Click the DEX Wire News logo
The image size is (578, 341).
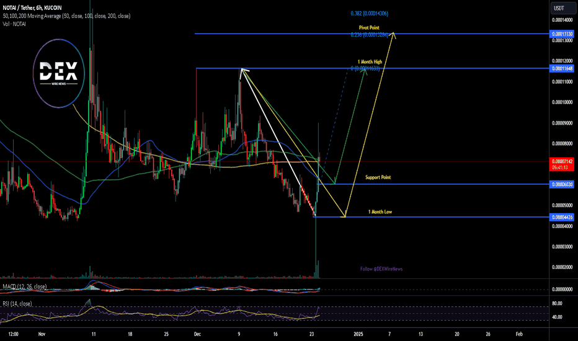[x=59, y=73]
